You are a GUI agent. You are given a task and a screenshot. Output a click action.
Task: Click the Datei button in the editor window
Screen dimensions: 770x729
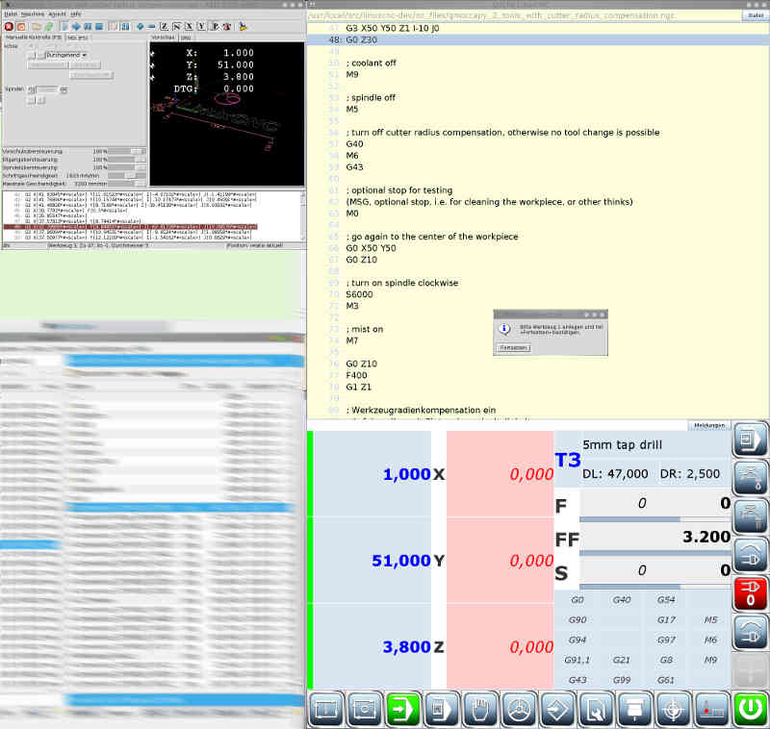click(x=756, y=15)
